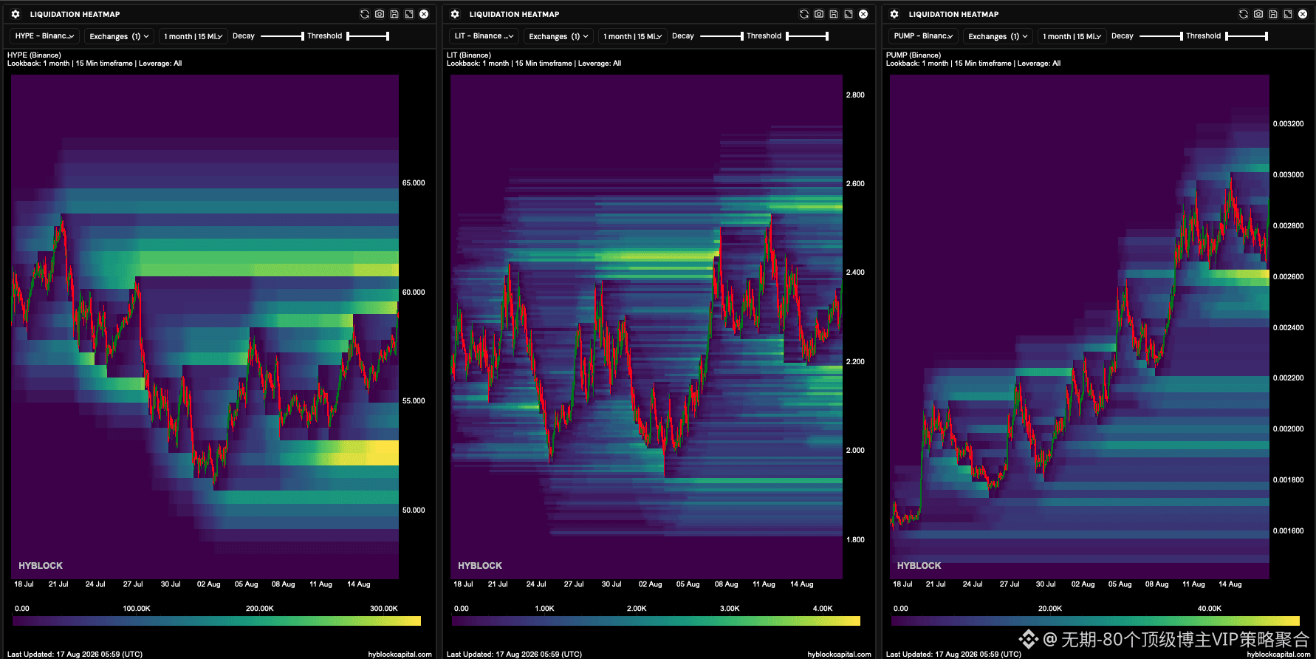Expand the LIT heatmap panel to fullscreen
The image size is (1316, 659).
849,14
